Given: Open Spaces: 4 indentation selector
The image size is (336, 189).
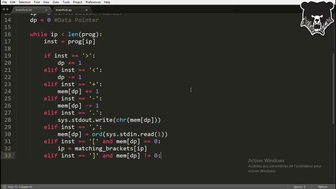Looking at the screenshot, I should point(299,187).
